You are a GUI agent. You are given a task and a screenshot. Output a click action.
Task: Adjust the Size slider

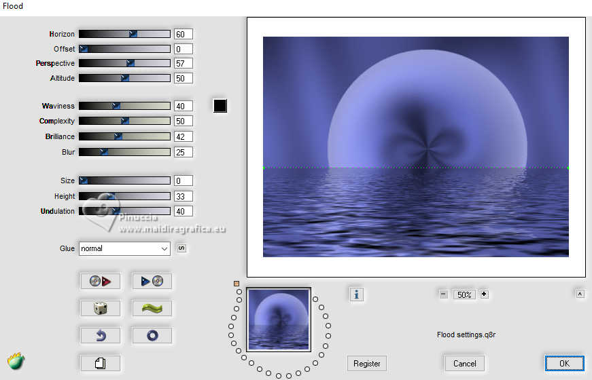tap(124, 180)
